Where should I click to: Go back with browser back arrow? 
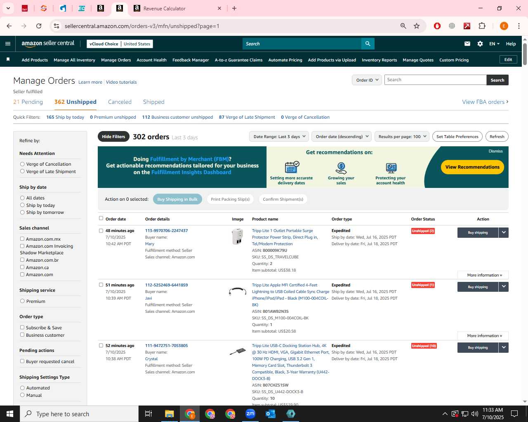pyautogui.click(x=9, y=26)
